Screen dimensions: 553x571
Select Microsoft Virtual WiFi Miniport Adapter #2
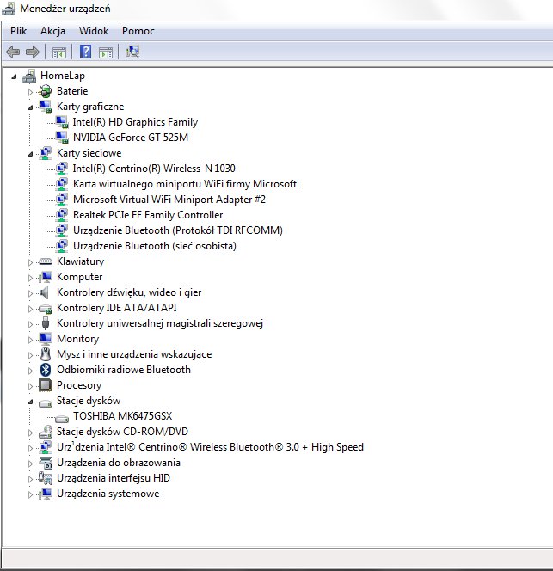coord(169,200)
